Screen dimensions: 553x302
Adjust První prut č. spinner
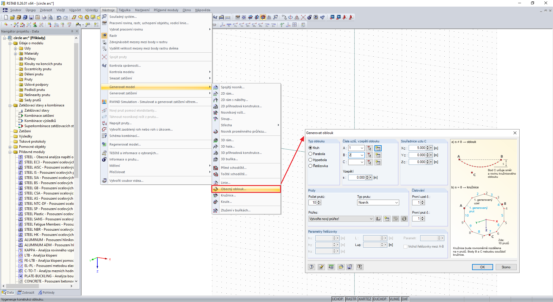click(x=423, y=219)
